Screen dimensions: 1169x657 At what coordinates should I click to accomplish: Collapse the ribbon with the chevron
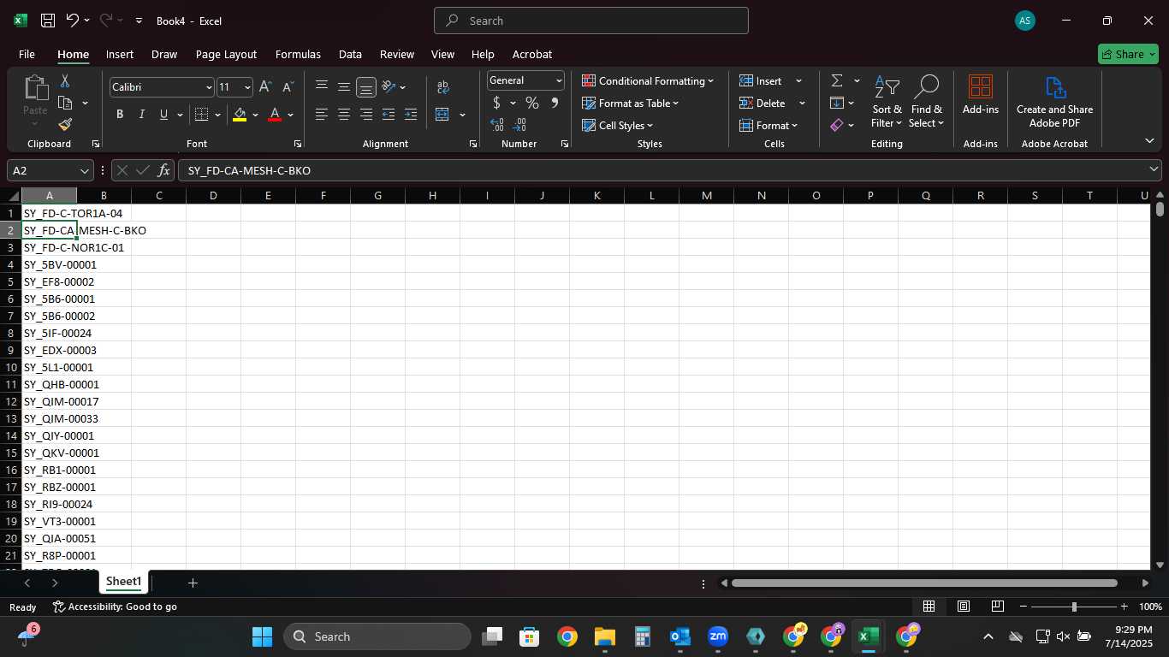click(1149, 140)
